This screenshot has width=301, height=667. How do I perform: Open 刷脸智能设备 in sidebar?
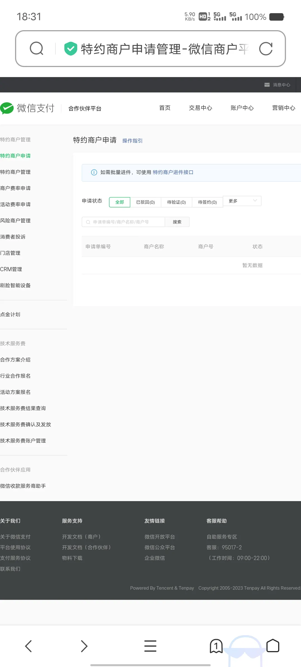tap(15, 285)
